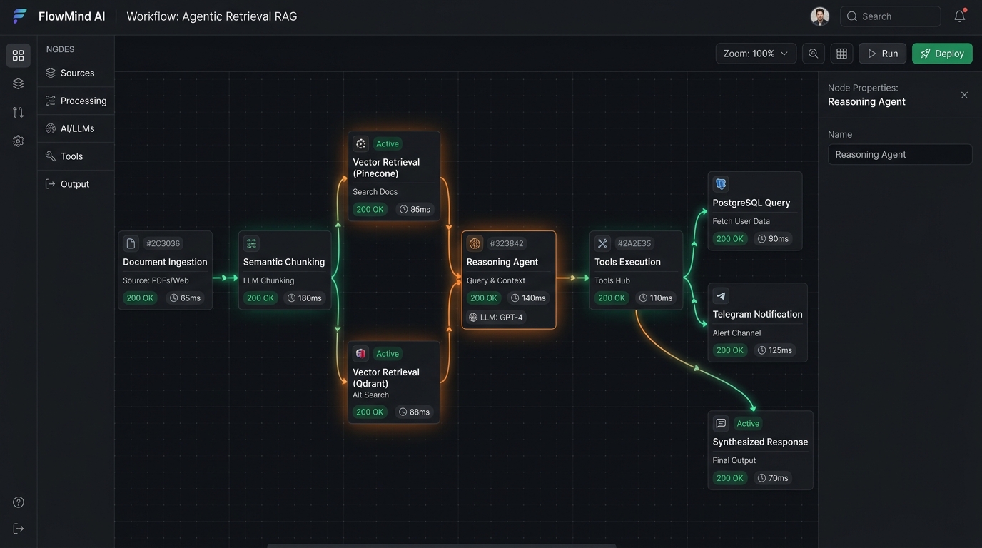982x548 pixels.
Task: Select the Vector Retrieval (Qdrant) title
Action: pyautogui.click(x=386, y=377)
